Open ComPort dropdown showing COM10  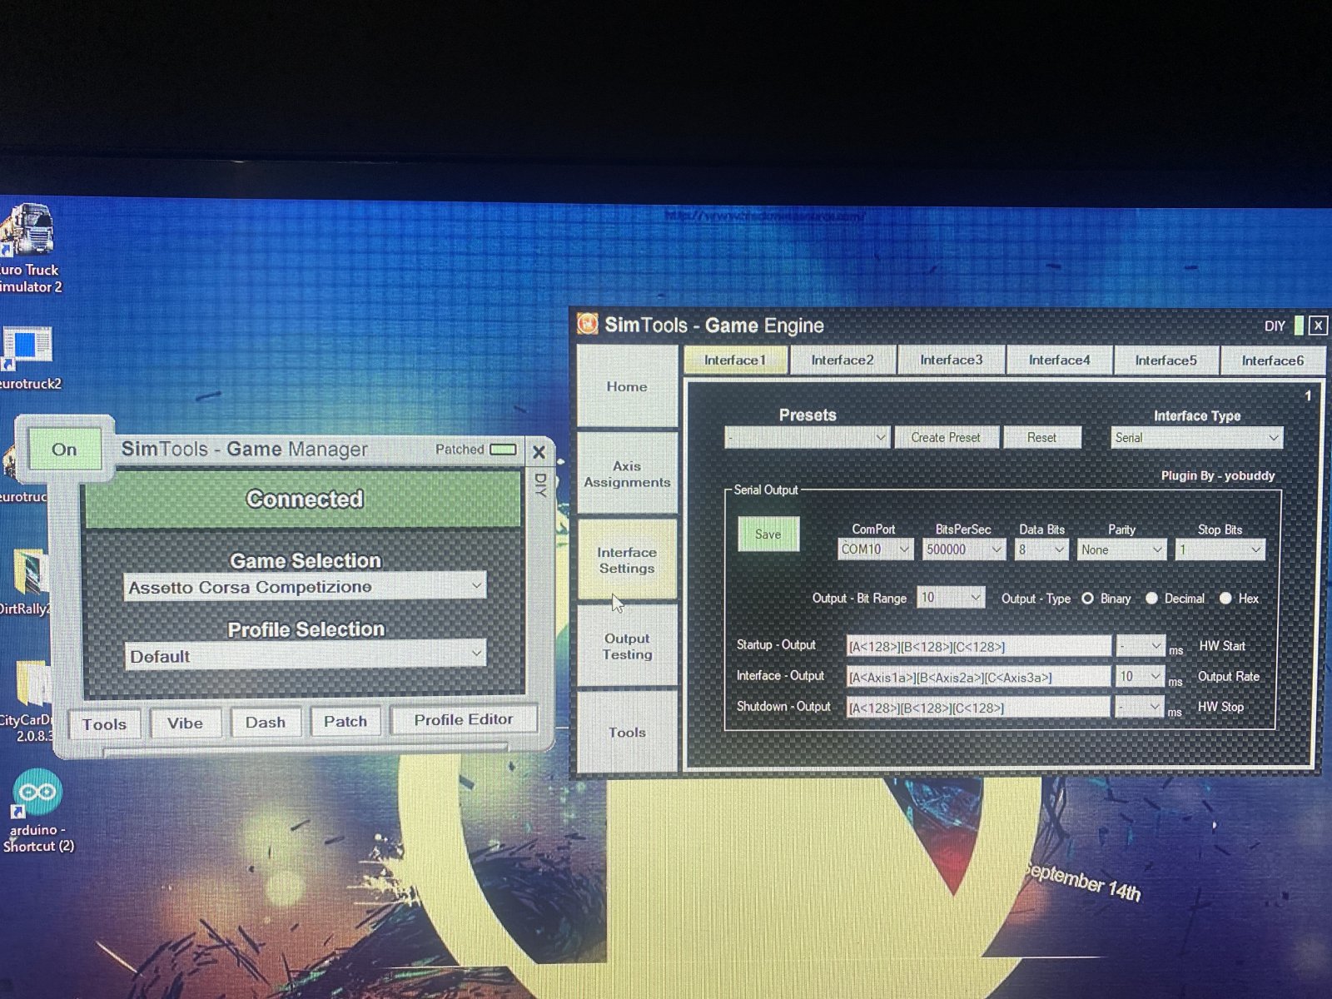click(875, 549)
